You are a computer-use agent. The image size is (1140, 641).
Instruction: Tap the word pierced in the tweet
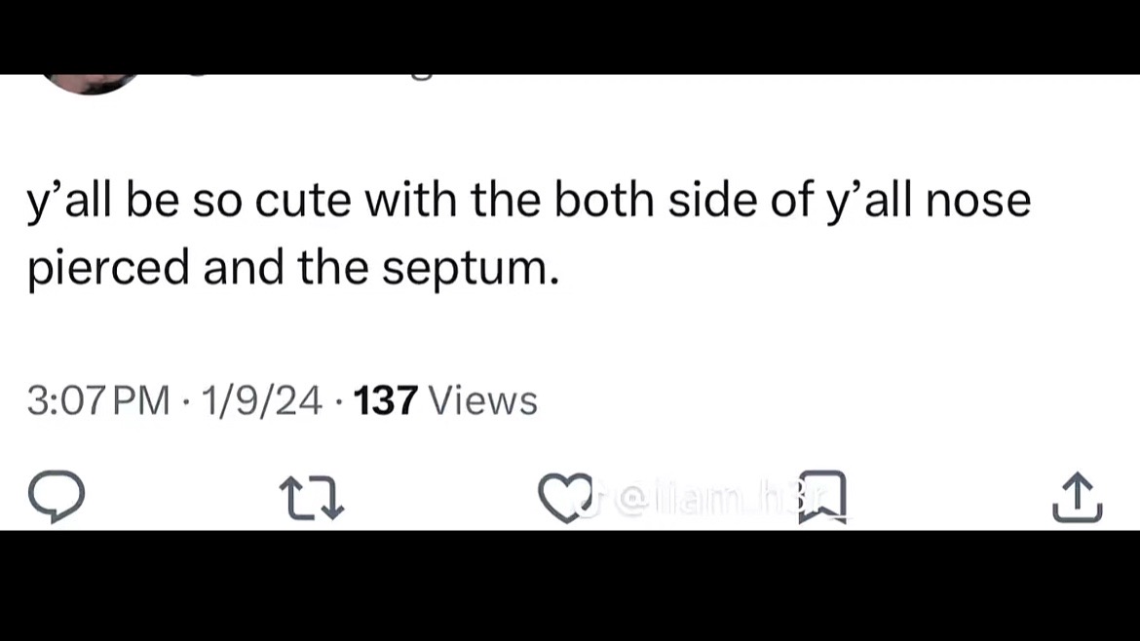[108, 270]
